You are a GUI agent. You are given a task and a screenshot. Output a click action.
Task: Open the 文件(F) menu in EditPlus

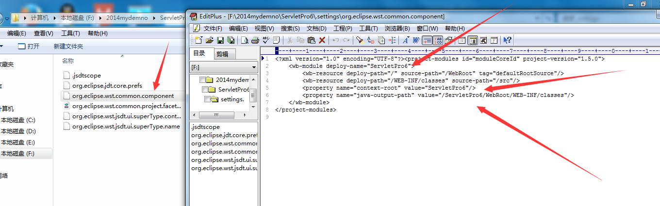(213, 29)
